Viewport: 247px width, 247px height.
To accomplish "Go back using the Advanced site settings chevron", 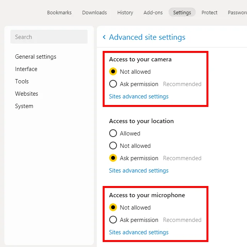I will point(104,37).
